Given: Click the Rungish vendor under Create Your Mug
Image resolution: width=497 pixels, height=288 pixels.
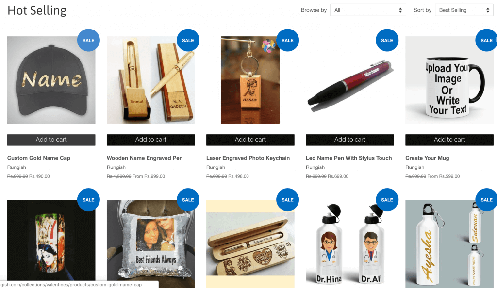Looking at the screenshot, I should [414, 167].
